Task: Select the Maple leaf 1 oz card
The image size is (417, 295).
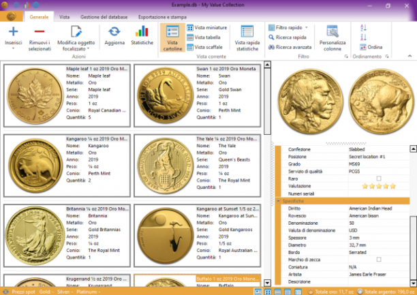Action: tap(67, 95)
